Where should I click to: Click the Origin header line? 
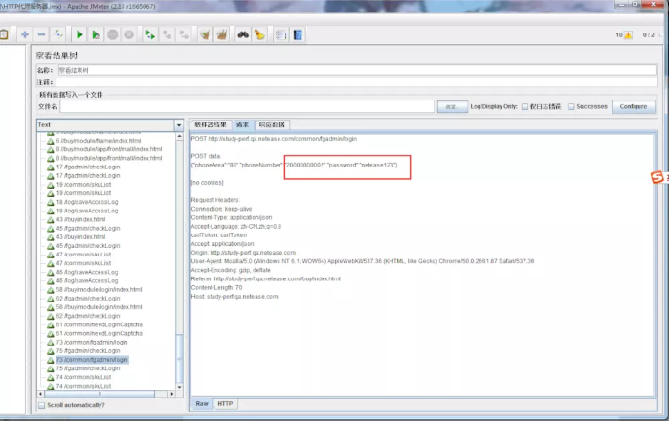(243, 253)
